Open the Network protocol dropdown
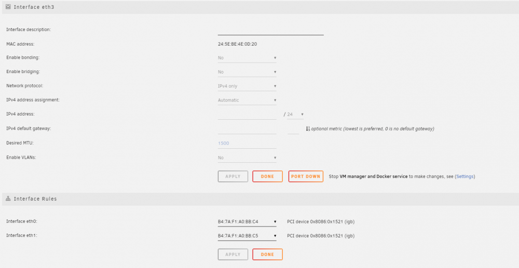519x268 pixels. tap(247, 86)
